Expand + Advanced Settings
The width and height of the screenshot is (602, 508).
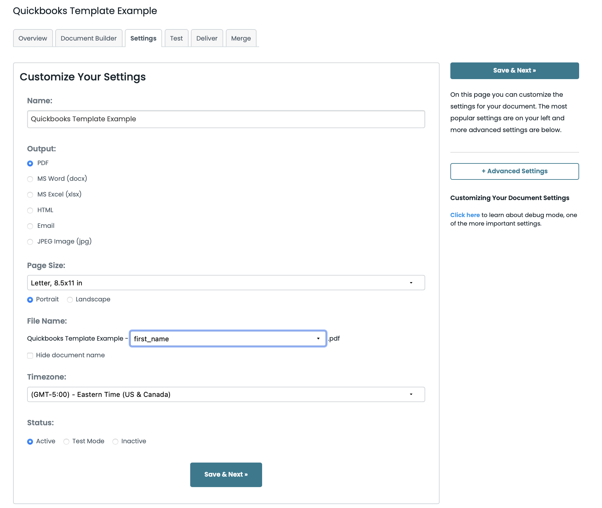514,171
